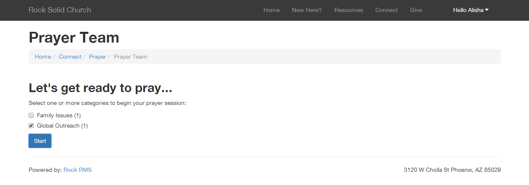Screen dimensions: 529x185
Task: Click the Connect breadcrumb link
Action: 70,57
